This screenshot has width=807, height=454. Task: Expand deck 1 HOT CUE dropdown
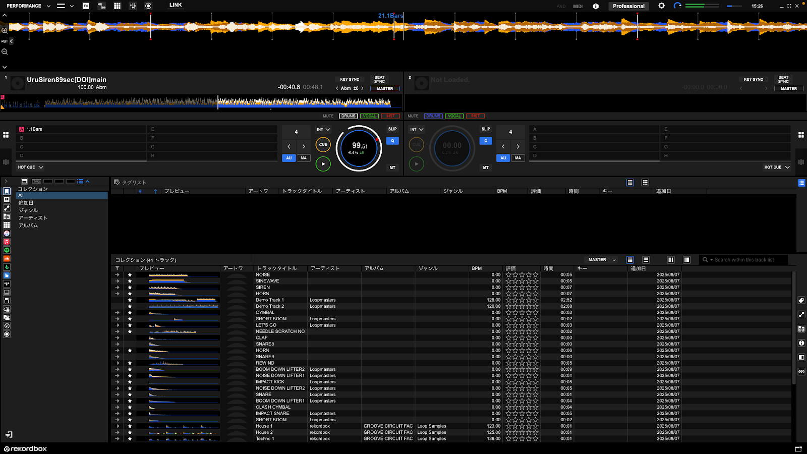30,167
